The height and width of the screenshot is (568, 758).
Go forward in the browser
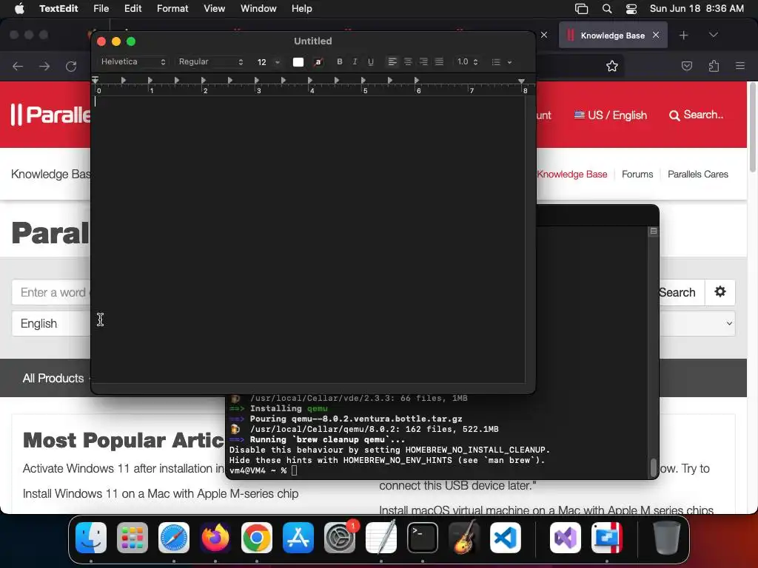point(44,66)
